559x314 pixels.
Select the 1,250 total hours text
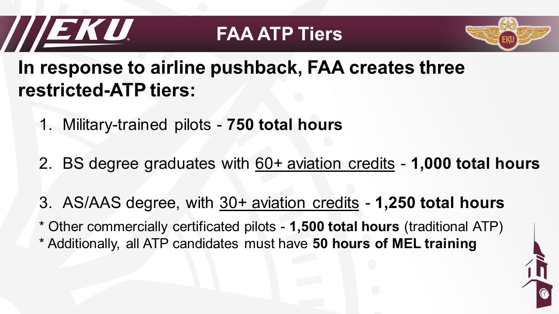click(x=440, y=203)
